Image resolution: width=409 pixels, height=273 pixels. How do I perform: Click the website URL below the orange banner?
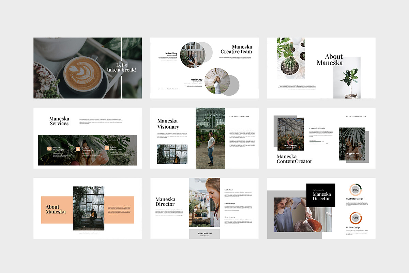[x=88, y=233]
